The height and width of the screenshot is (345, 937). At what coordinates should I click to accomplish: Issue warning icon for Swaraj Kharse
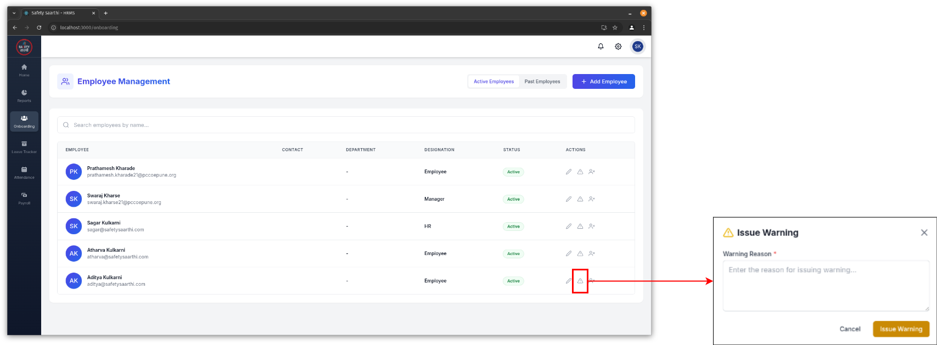[580, 199]
